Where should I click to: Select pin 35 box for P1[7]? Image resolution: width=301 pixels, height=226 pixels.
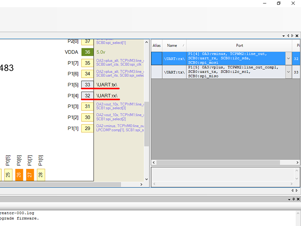(x=87, y=63)
